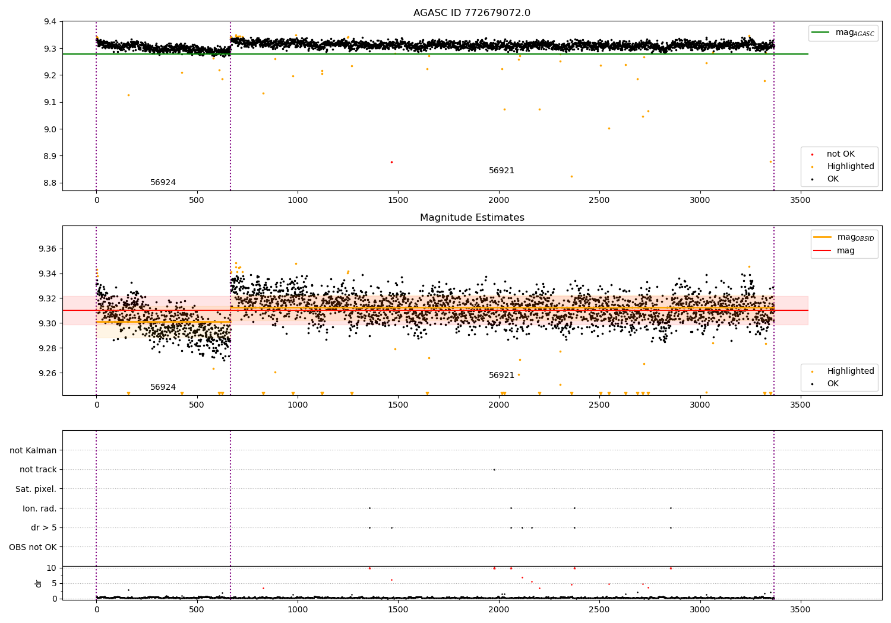
Task: Select the 'dr' y-axis label at bottom
Action: coord(39,583)
